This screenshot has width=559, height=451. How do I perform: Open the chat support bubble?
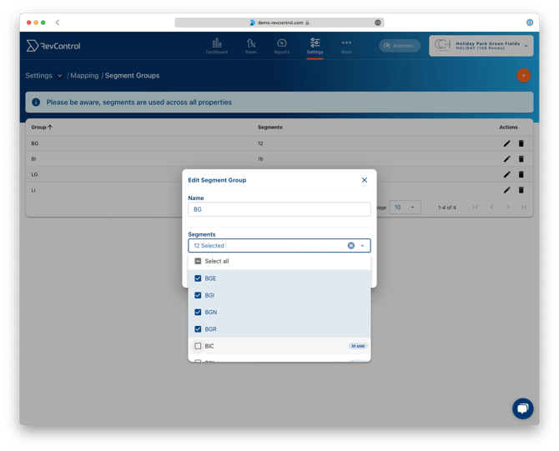522,408
